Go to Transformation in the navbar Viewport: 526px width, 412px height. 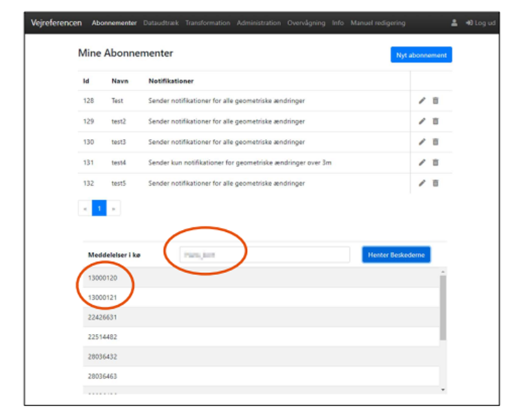(207, 23)
